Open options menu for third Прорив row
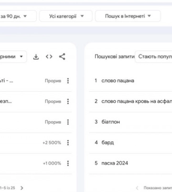172x192 pixels. pos(68,122)
